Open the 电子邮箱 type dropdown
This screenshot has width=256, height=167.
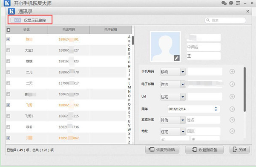pyautogui.click(x=173, y=84)
